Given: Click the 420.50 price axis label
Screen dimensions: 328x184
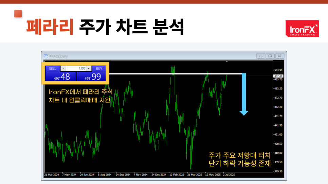Looking at the screenshot, I should (278, 144).
